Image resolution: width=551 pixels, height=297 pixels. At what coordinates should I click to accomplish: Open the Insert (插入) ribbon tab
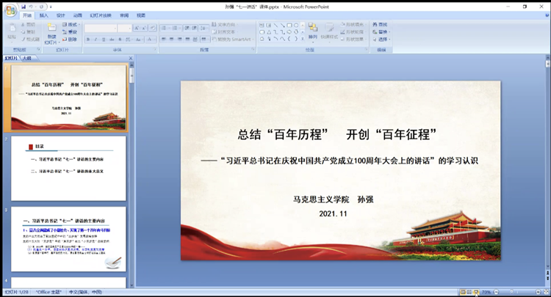(44, 15)
